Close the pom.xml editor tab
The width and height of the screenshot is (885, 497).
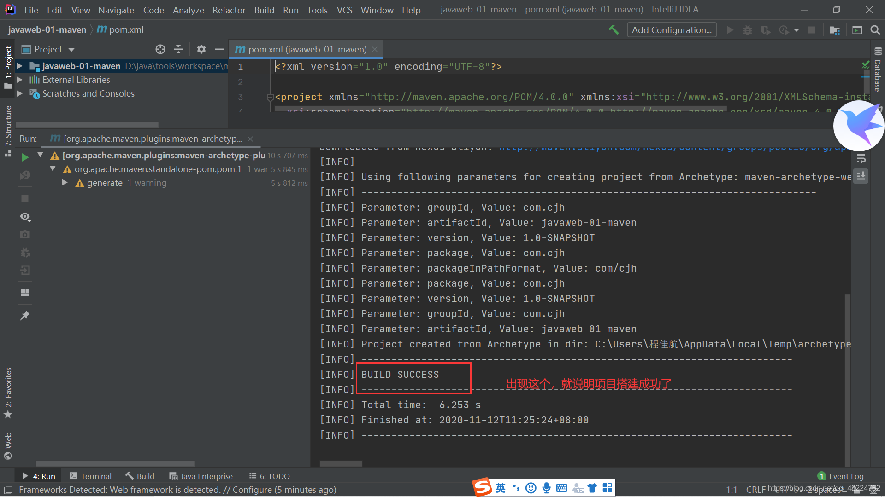(x=375, y=49)
